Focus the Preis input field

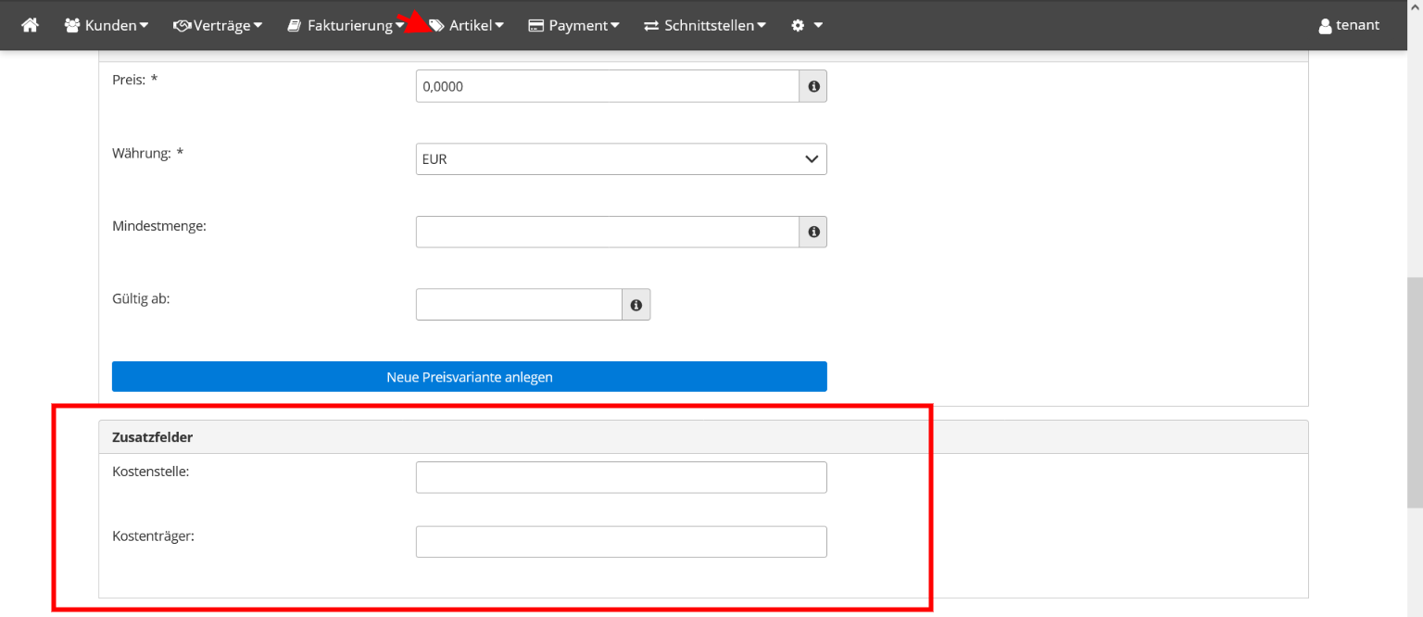[607, 86]
